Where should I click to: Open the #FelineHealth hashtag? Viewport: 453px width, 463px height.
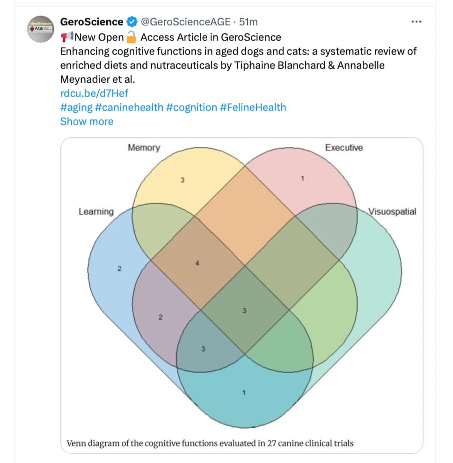tap(253, 108)
